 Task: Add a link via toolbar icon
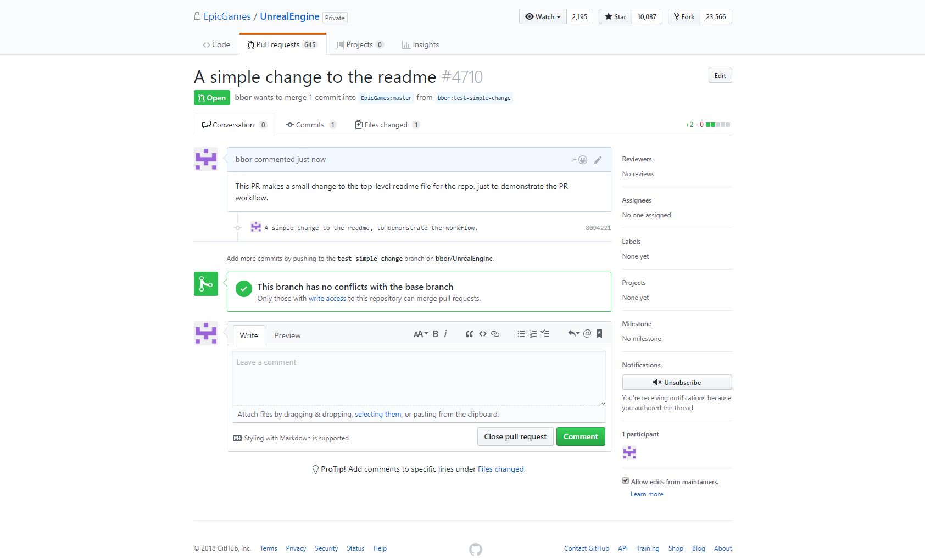coord(495,334)
